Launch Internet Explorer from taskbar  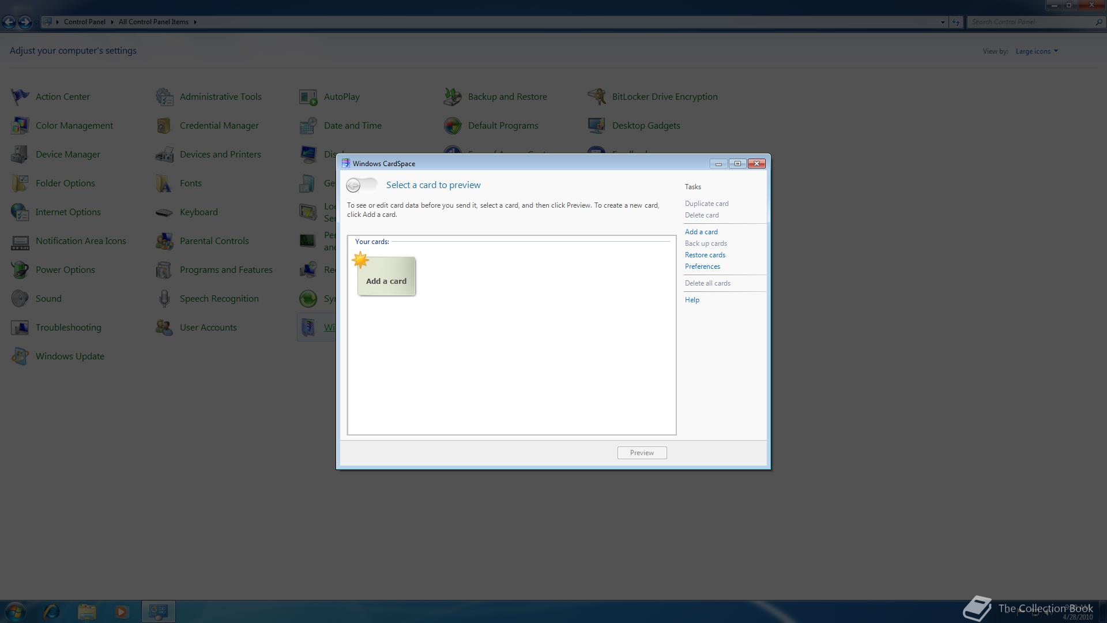tap(52, 611)
